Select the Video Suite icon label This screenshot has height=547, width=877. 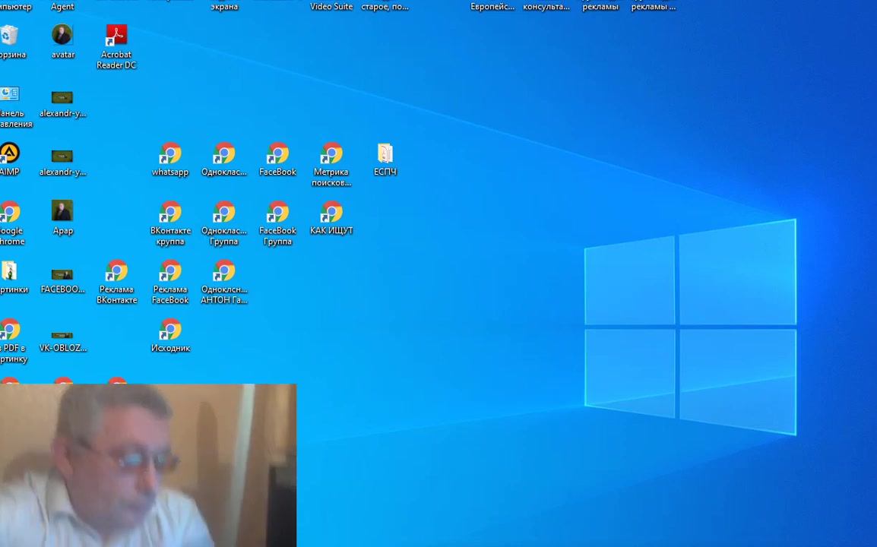[331, 7]
